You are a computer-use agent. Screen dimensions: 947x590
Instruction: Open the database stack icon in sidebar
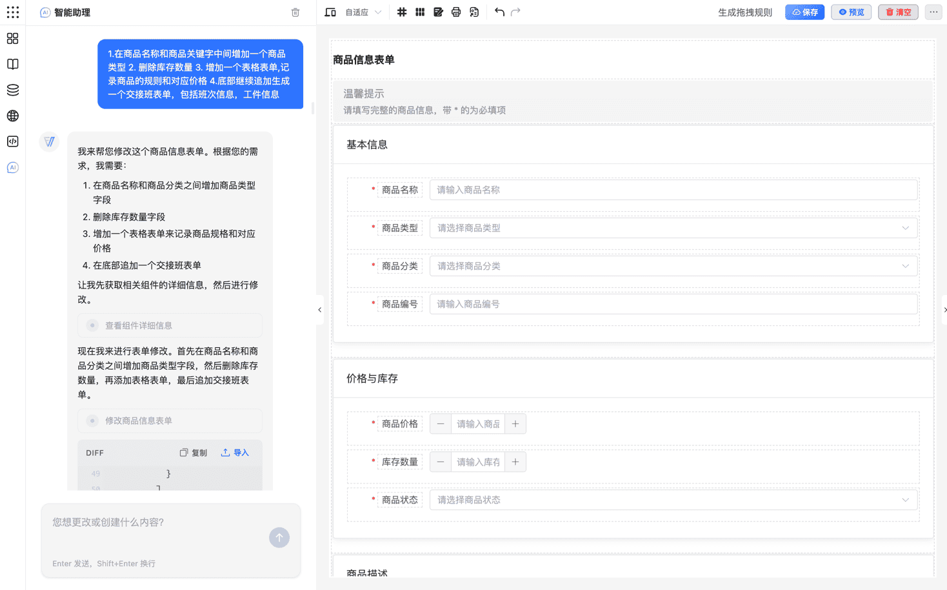click(x=12, y=90)
